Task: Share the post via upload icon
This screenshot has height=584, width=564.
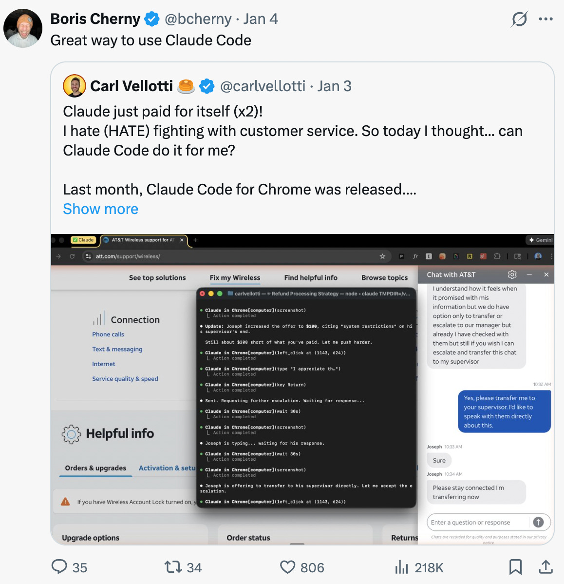Action: 545,567
